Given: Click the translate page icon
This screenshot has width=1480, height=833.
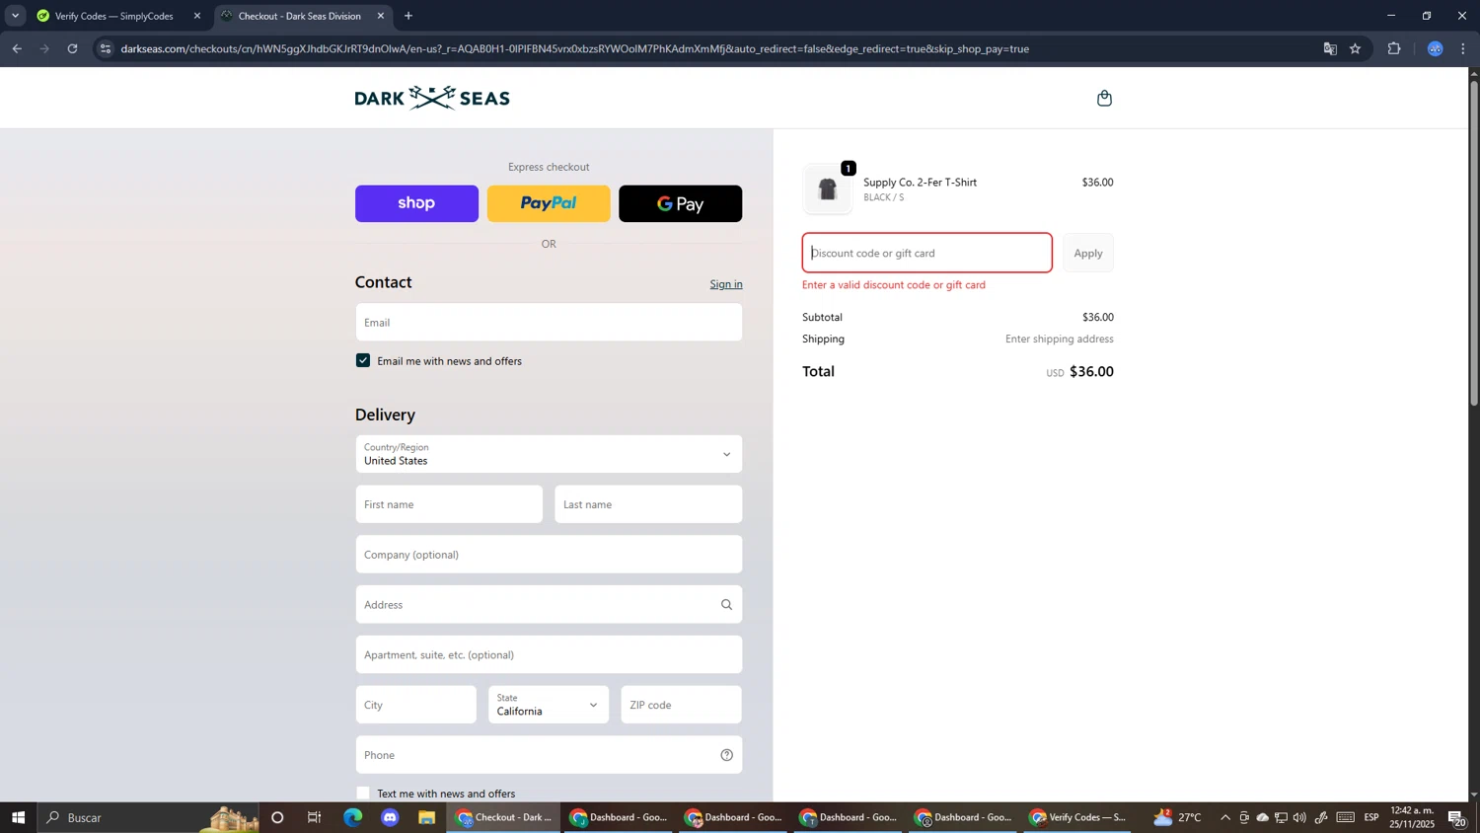Looking at the screenshot, I should 1330,48.
